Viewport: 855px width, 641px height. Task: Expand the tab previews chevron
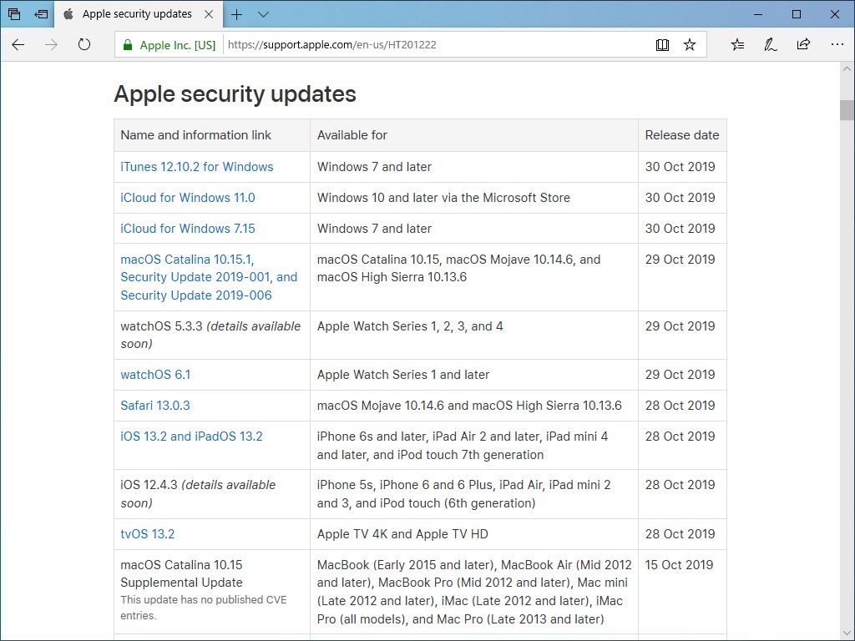[x=264, y=14]
